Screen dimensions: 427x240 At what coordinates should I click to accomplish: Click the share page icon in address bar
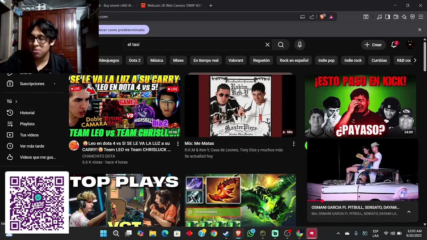[x=312, y=17]
